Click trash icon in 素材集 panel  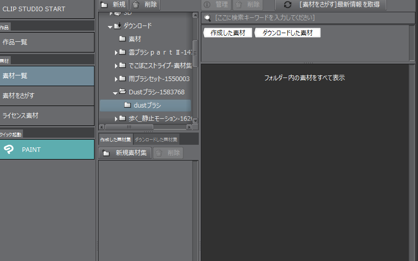159,153
